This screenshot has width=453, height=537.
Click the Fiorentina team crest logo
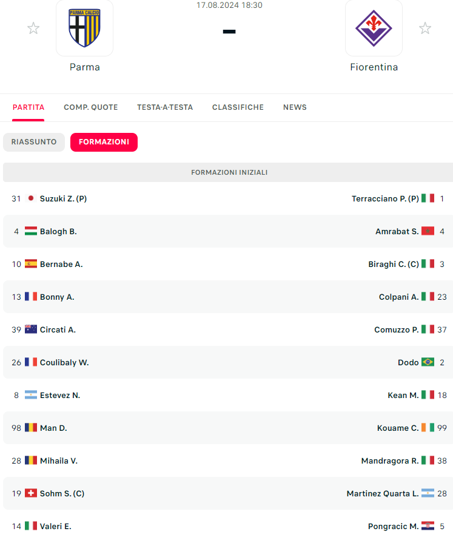(x=374, y=28)
